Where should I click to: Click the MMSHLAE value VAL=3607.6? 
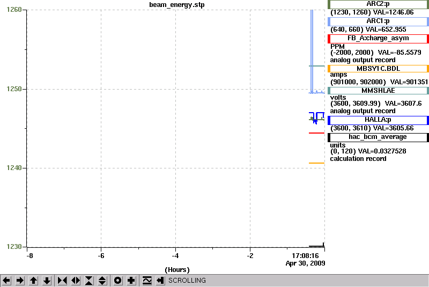pos(403,104)
